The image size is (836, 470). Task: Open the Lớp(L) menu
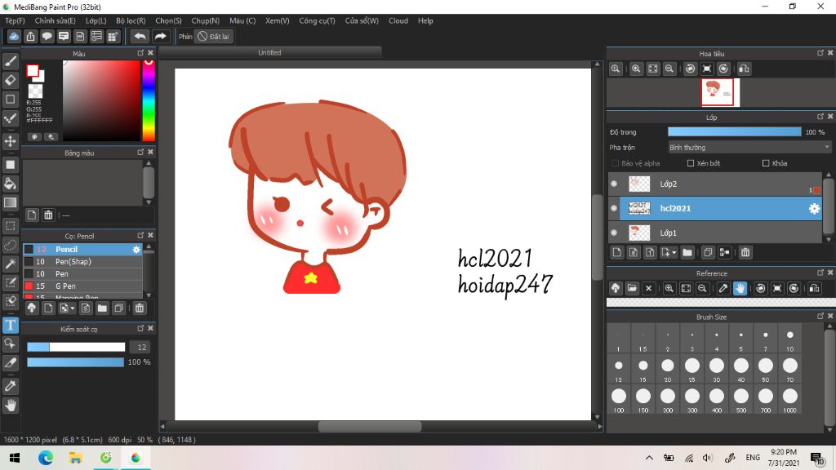[x=96, y=20]
